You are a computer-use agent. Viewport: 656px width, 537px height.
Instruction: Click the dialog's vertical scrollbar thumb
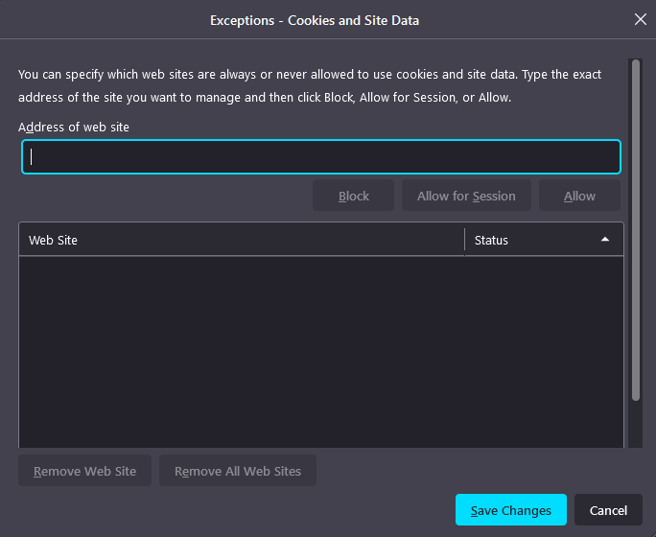click(636, 230)
